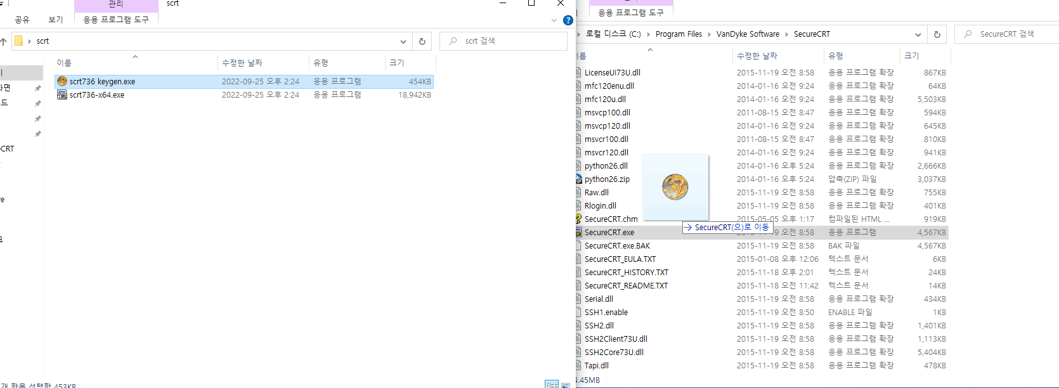Image resolution: width=1059 pixels, height=388 pixels.
Task: Click 로컬 디스크 (C:) in breadcrumb path
Action: [x=613, y=34]
